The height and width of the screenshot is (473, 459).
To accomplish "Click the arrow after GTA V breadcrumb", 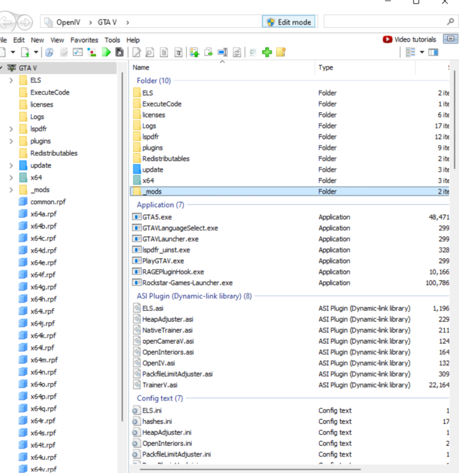I will click(x=128, y=22).
